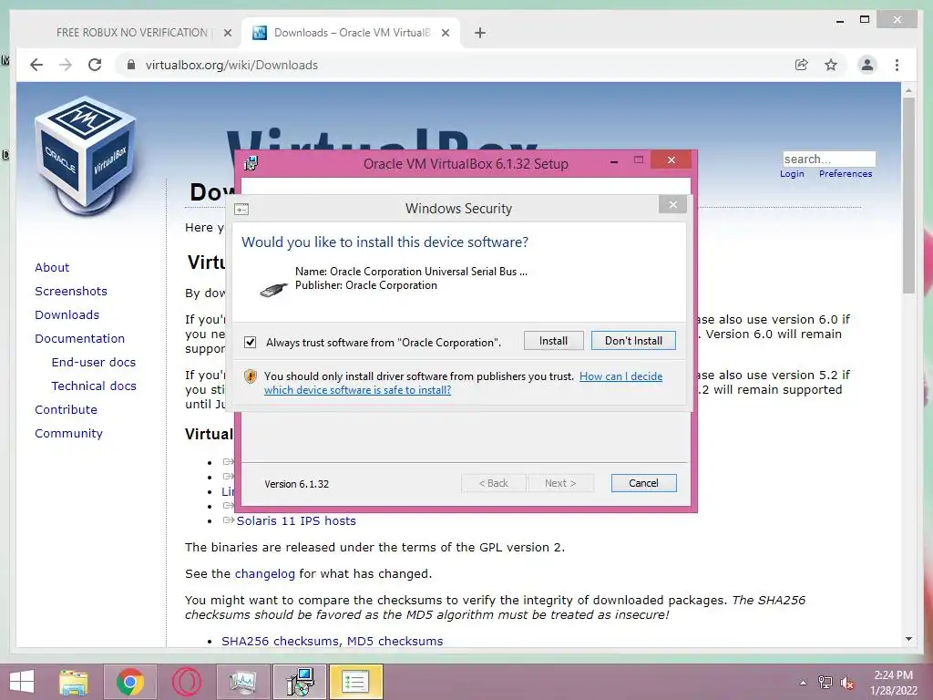Reload the VirtualBox downloads page
Image resolution: width=933 pixels, height=700 pixels.
click(95, 65)
